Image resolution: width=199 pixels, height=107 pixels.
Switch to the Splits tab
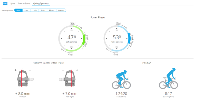point(13,3)
